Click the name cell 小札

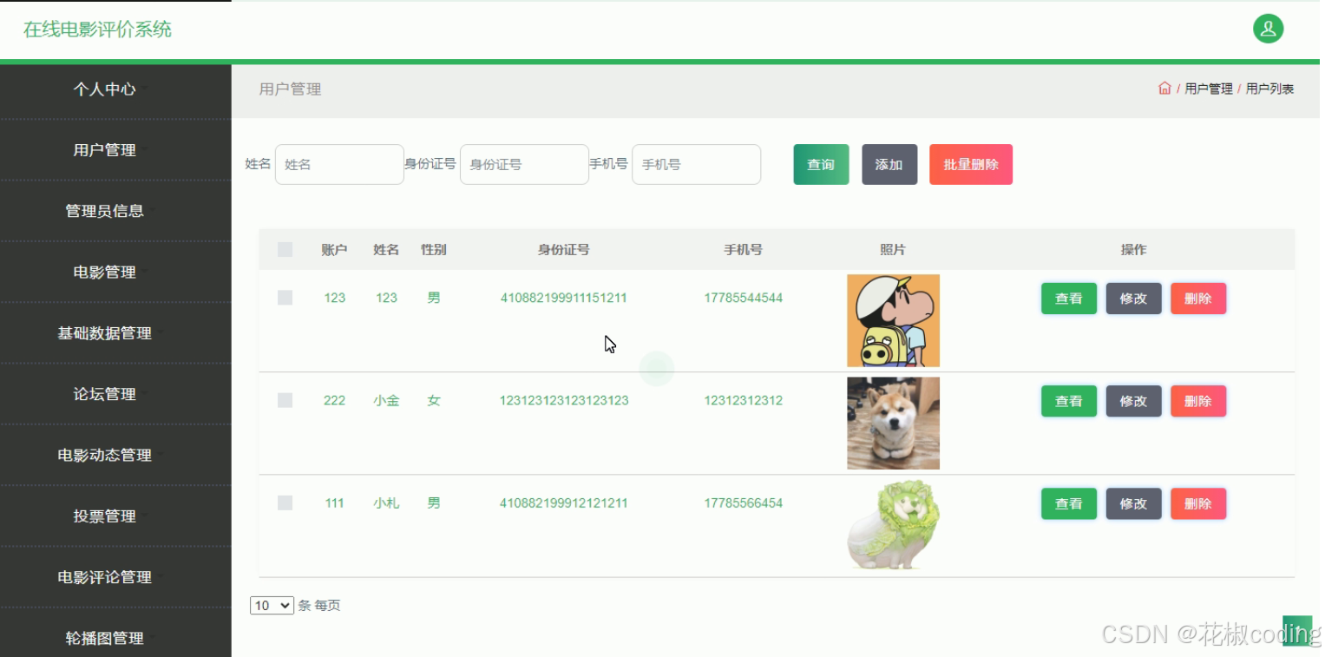[386, 503]
